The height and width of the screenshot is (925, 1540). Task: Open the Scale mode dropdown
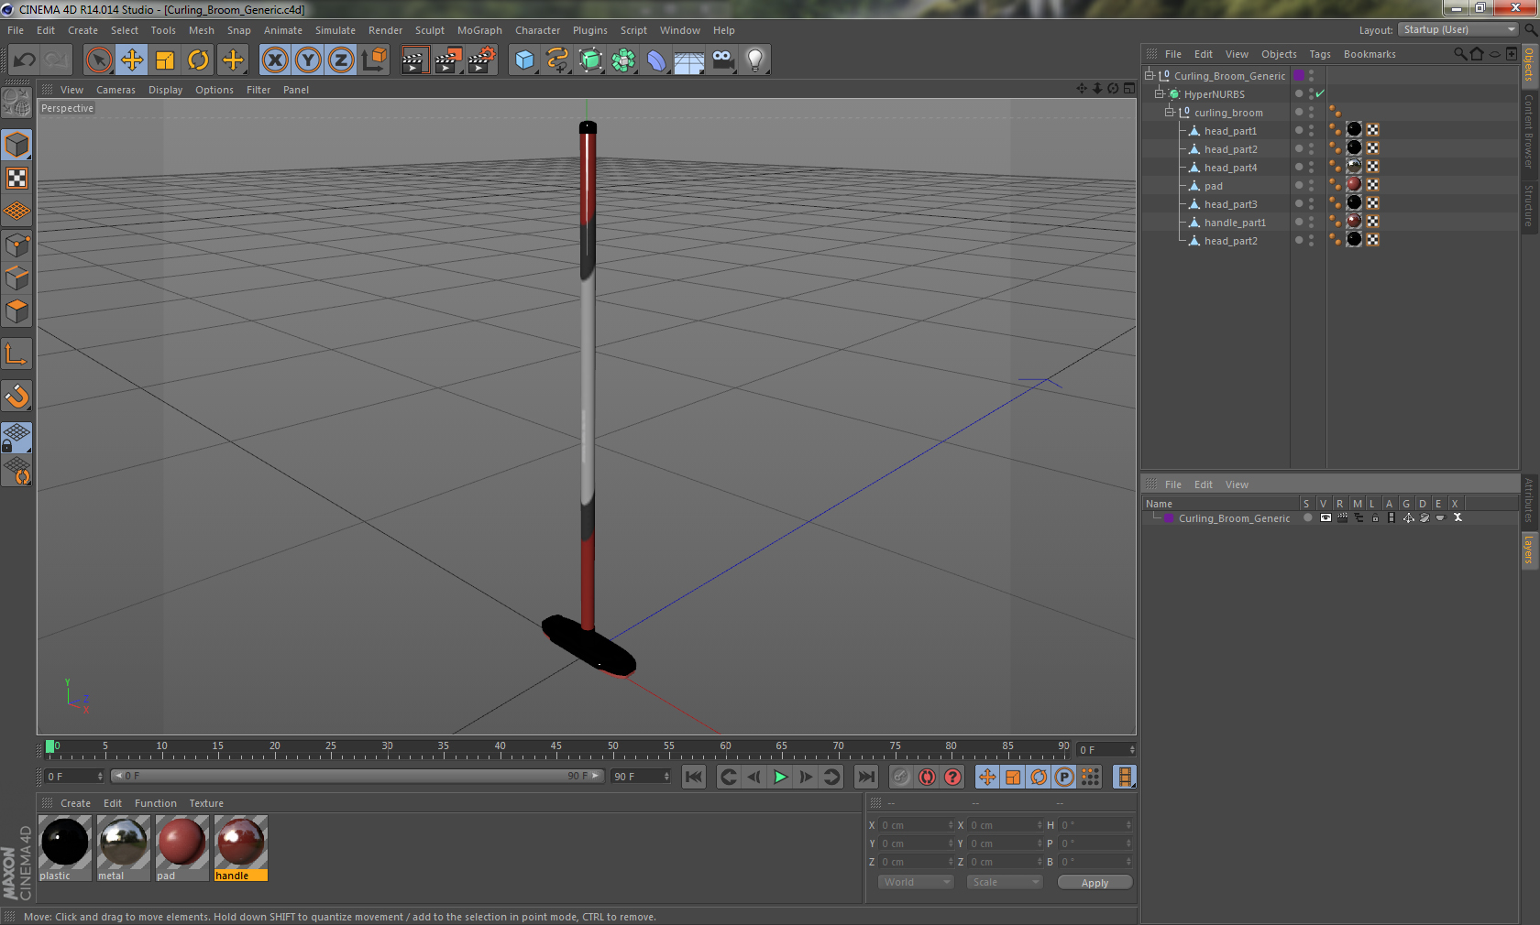(1004, 882)
